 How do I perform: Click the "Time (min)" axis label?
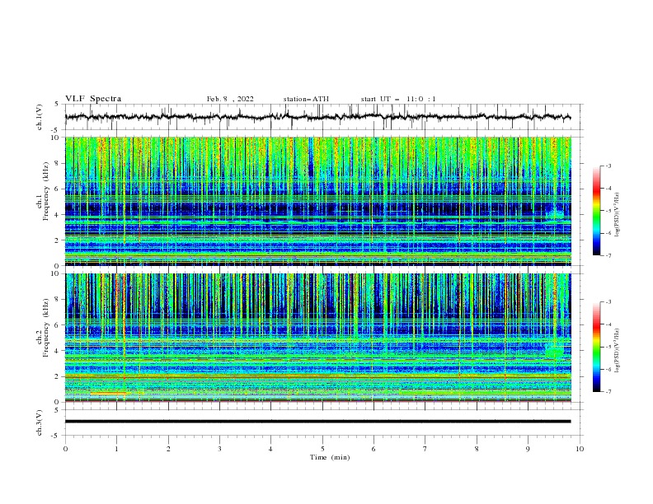[x=330, y=457]
